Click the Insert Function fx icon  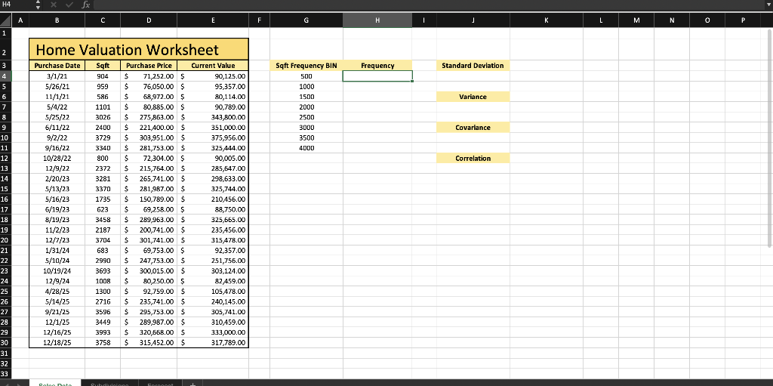86,5
